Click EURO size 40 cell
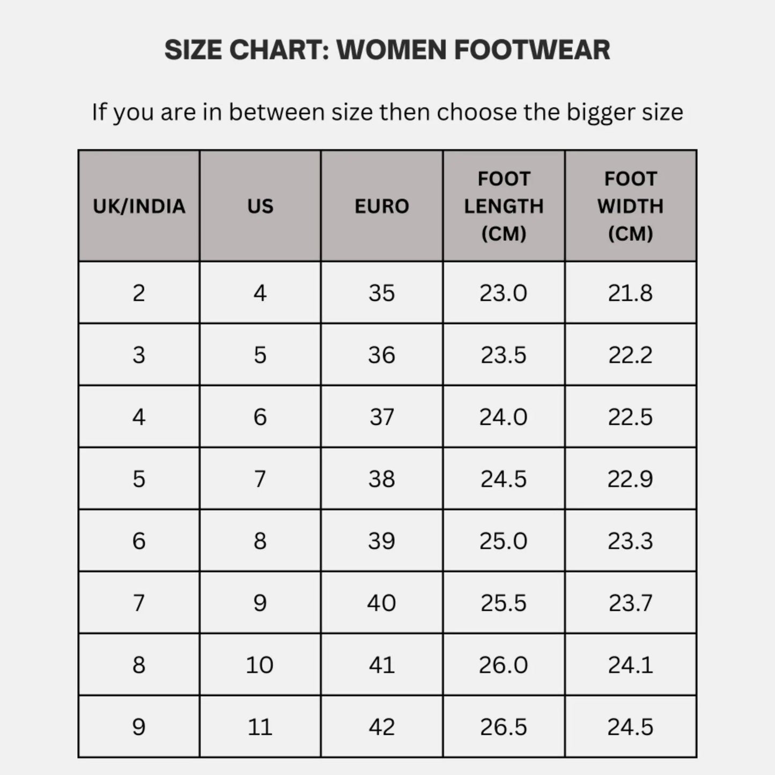Image resolution: width=775 pixels, height=775 pixels. click(381, 603)
